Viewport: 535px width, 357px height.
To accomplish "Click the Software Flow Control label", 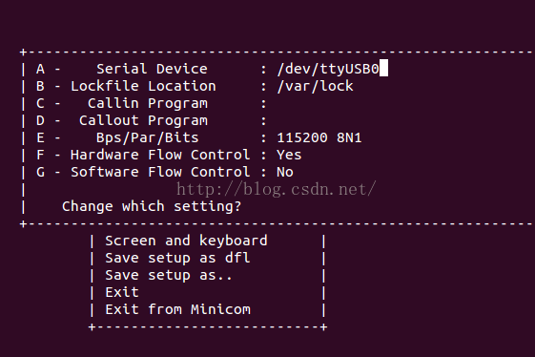I will click(160, 172).
